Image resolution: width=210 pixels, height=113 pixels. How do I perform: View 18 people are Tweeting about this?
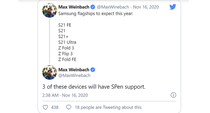pos(108,107)
